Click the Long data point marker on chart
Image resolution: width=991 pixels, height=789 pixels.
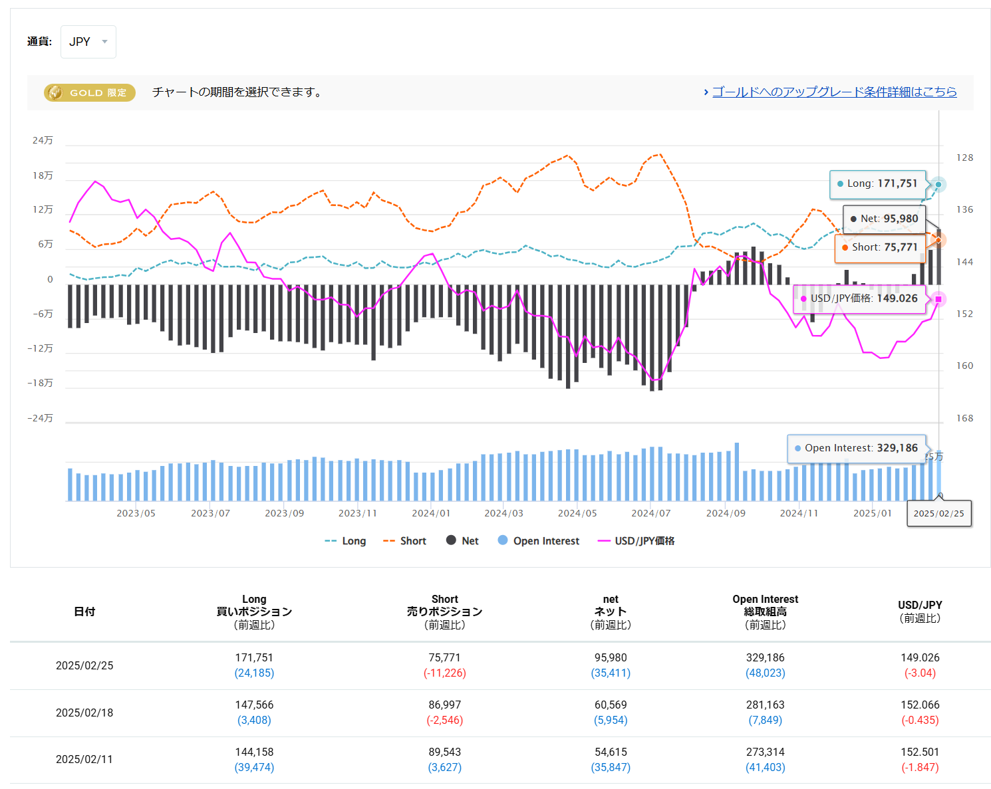(938, 184)
